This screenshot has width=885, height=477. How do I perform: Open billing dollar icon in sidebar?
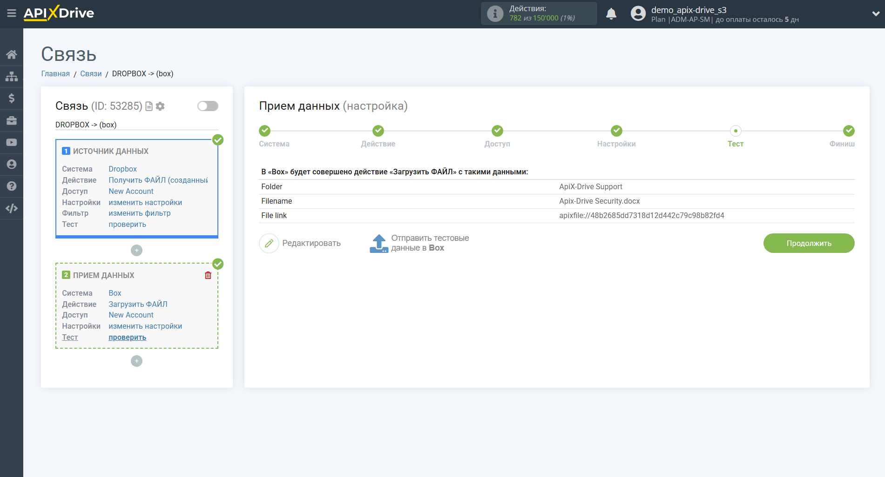point(12,98)
